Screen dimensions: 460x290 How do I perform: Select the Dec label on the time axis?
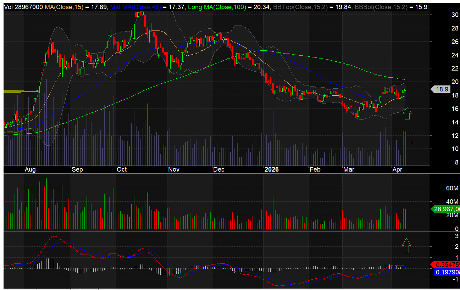click(x=219, y=169)
